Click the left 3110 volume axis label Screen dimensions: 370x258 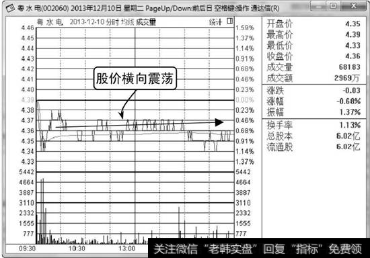pos(27,203)
